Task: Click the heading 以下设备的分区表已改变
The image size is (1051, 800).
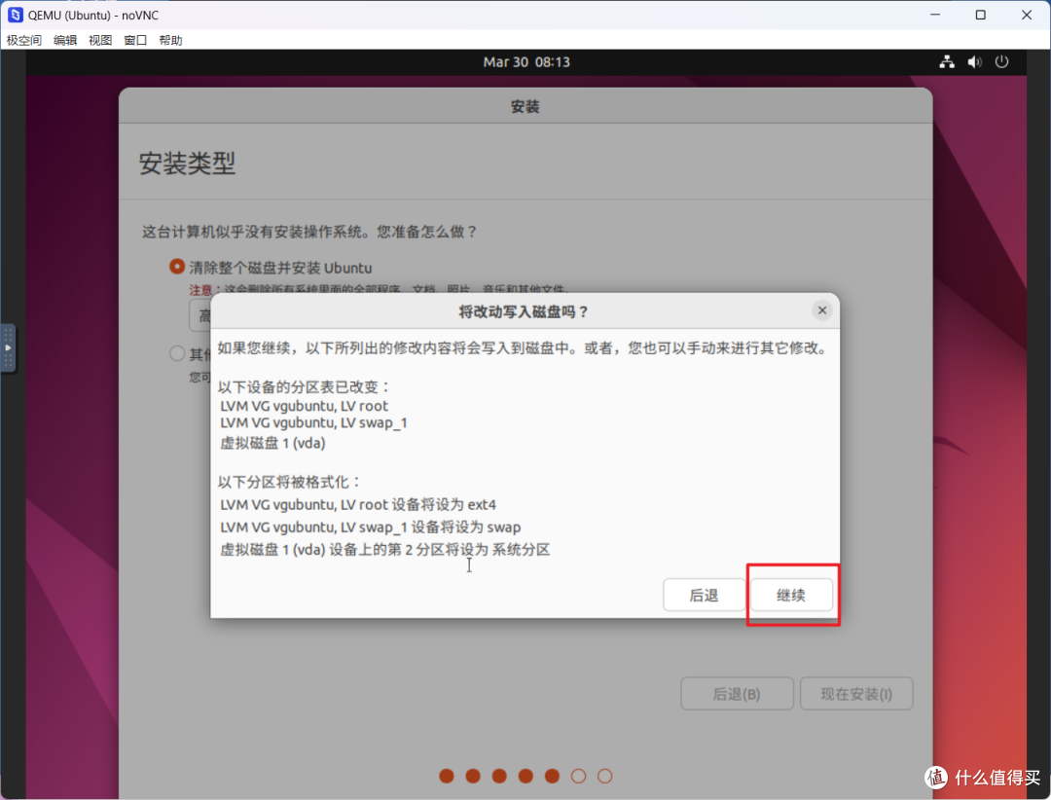Action: coord(304,387)
